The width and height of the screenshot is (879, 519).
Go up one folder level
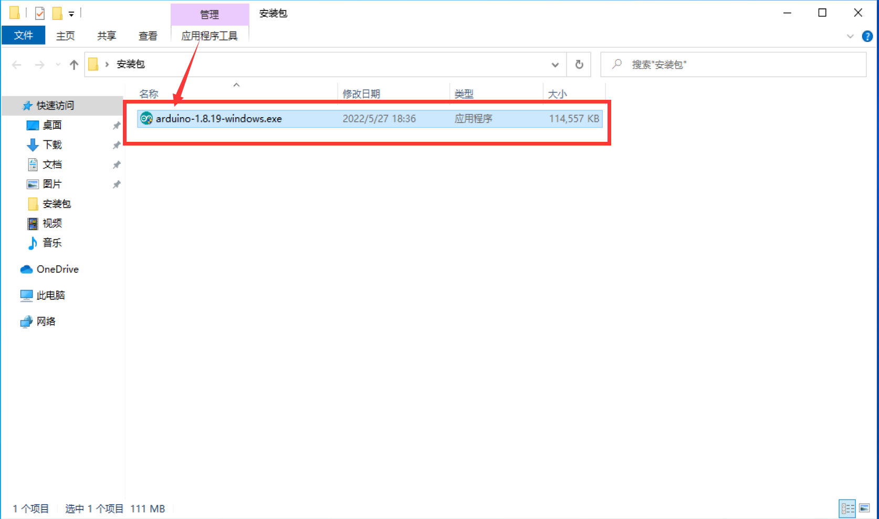click(x=74, y=64)
